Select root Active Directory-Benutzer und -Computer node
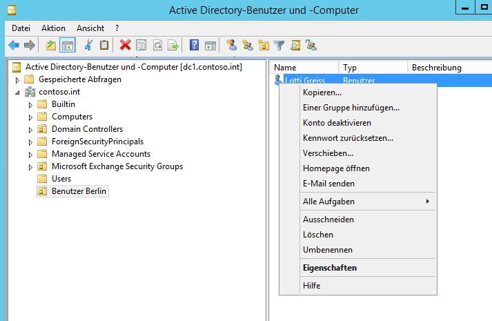492x321 pixels. coord(134,67)
